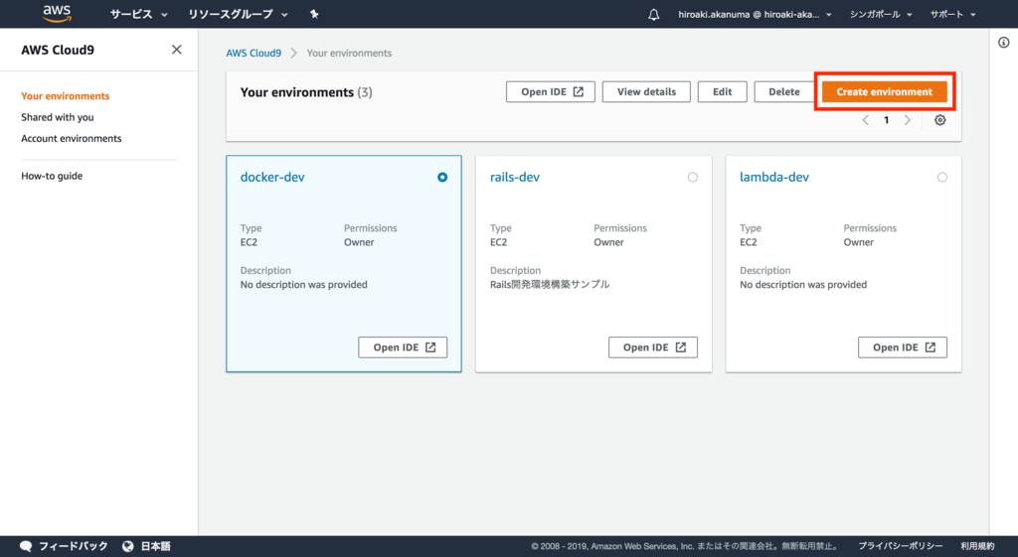1018x557 pixels.
Task: Click the Create environment button
Action: (884, 92)
